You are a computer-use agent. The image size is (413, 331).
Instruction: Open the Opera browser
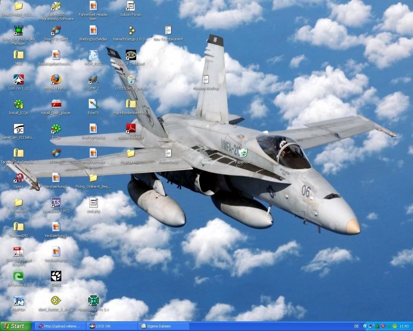(x=18, y=178)
